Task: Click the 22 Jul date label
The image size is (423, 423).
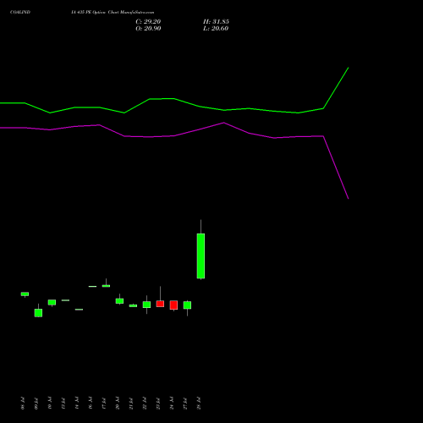Action: click(x=145, y=404)
